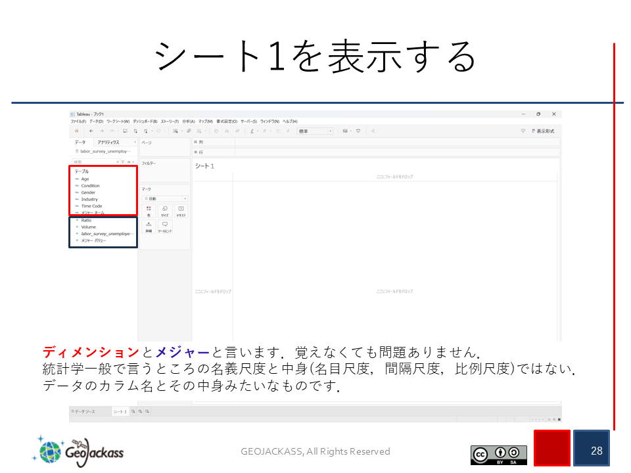Switch to the アナリティクス tab
The width and height of the screenshot is (631, 473).
pyautogui.click(x=108, y=142)
